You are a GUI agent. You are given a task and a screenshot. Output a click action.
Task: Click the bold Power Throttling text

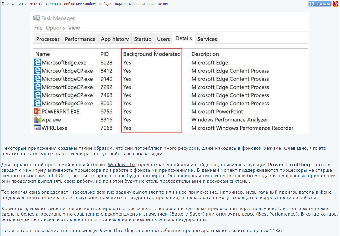pos(289,165)
